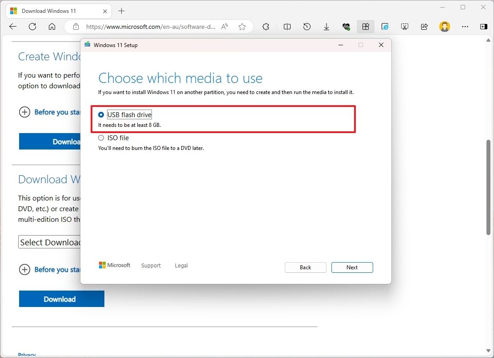494x358 pixels.
Task: Open the Copilot sidebar icon
Action: click(x=483, y=27)
